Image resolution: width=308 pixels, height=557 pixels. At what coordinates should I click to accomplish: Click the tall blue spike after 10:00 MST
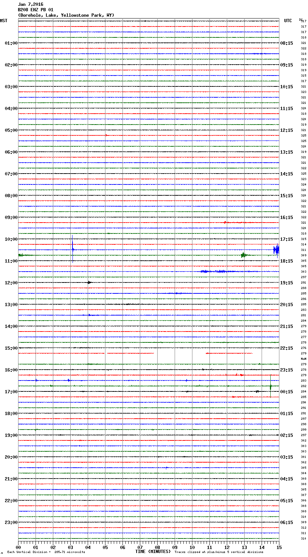coord(72,249)
